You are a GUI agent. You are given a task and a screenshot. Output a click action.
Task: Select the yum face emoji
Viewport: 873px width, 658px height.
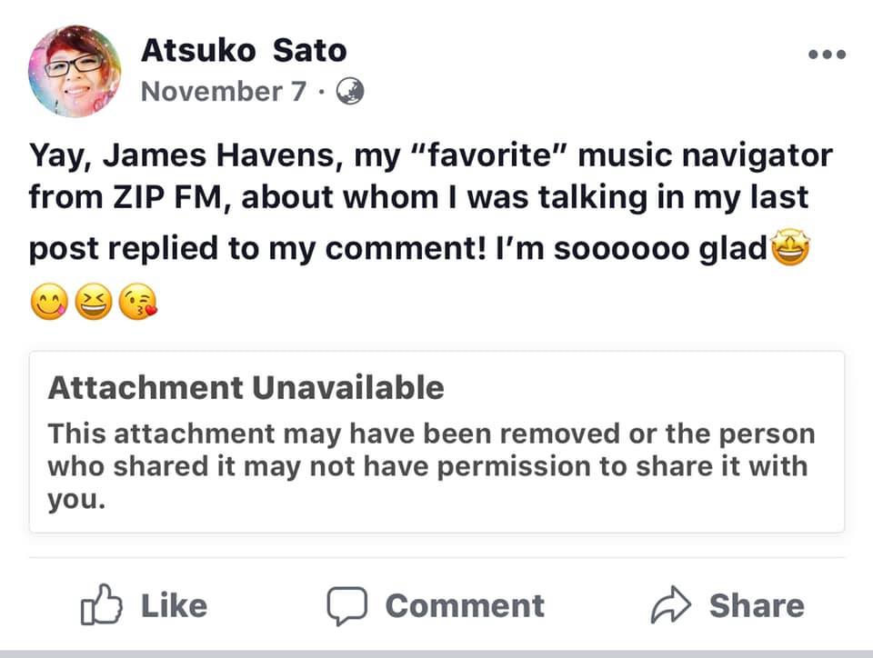(x=46, y=302)
